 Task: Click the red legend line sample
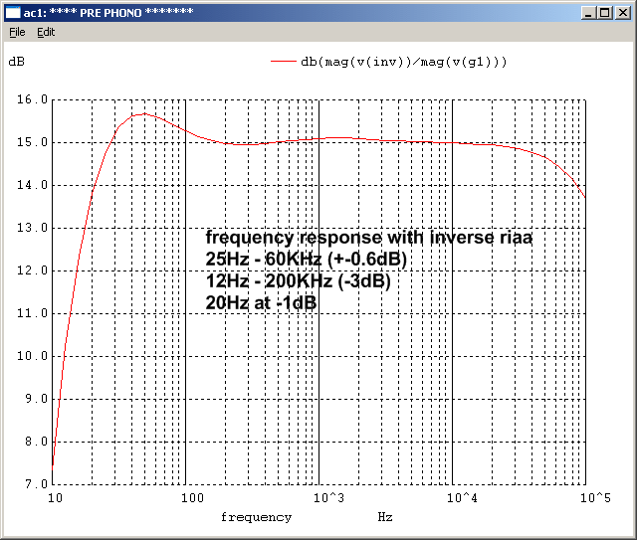285,61
